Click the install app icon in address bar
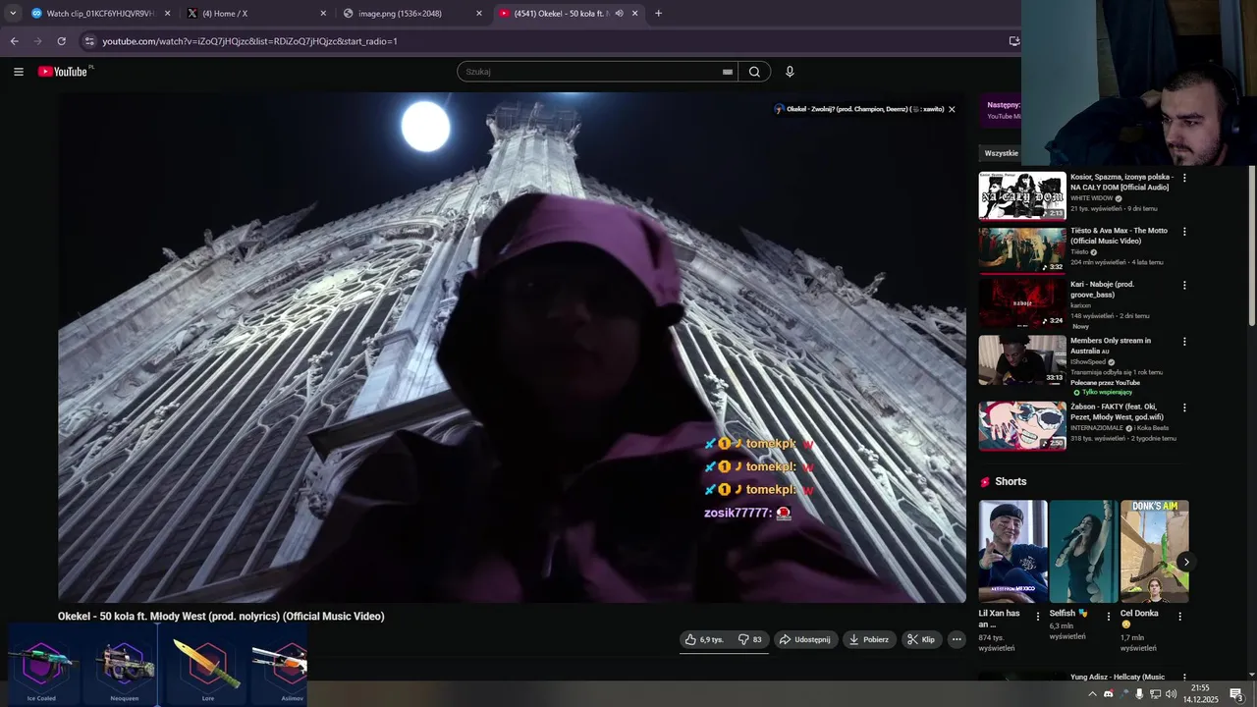The height and width of the screenshot is (707, 1257). (x=1013, y=41)
